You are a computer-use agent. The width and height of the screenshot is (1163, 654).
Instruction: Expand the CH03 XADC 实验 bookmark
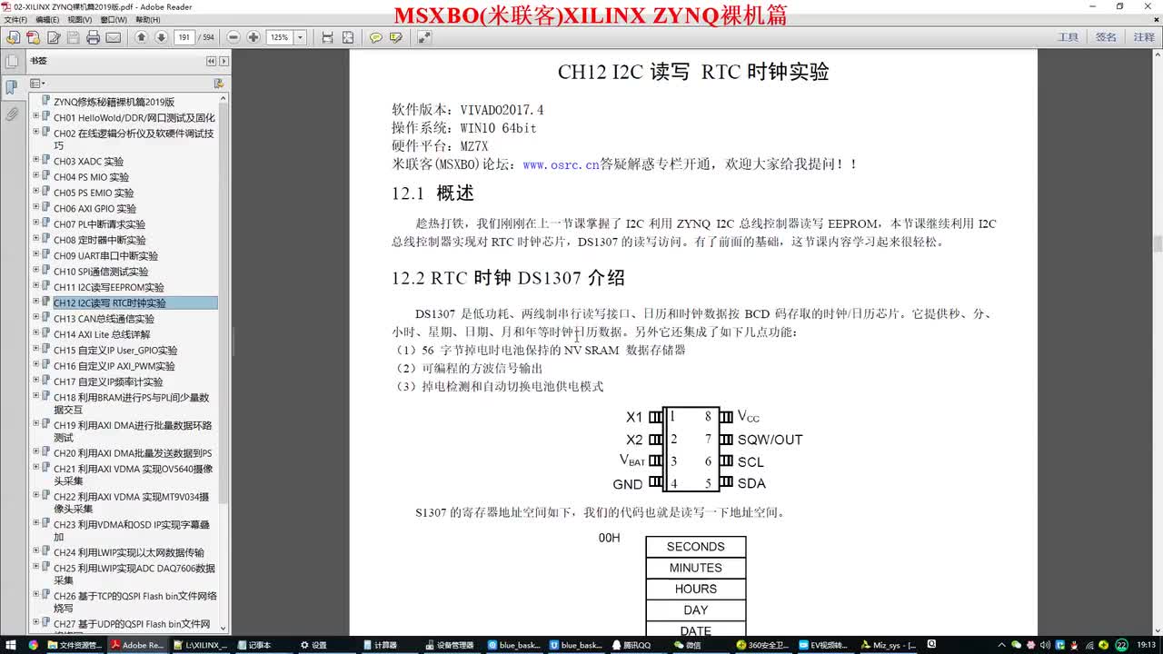(x=35, y=160)
